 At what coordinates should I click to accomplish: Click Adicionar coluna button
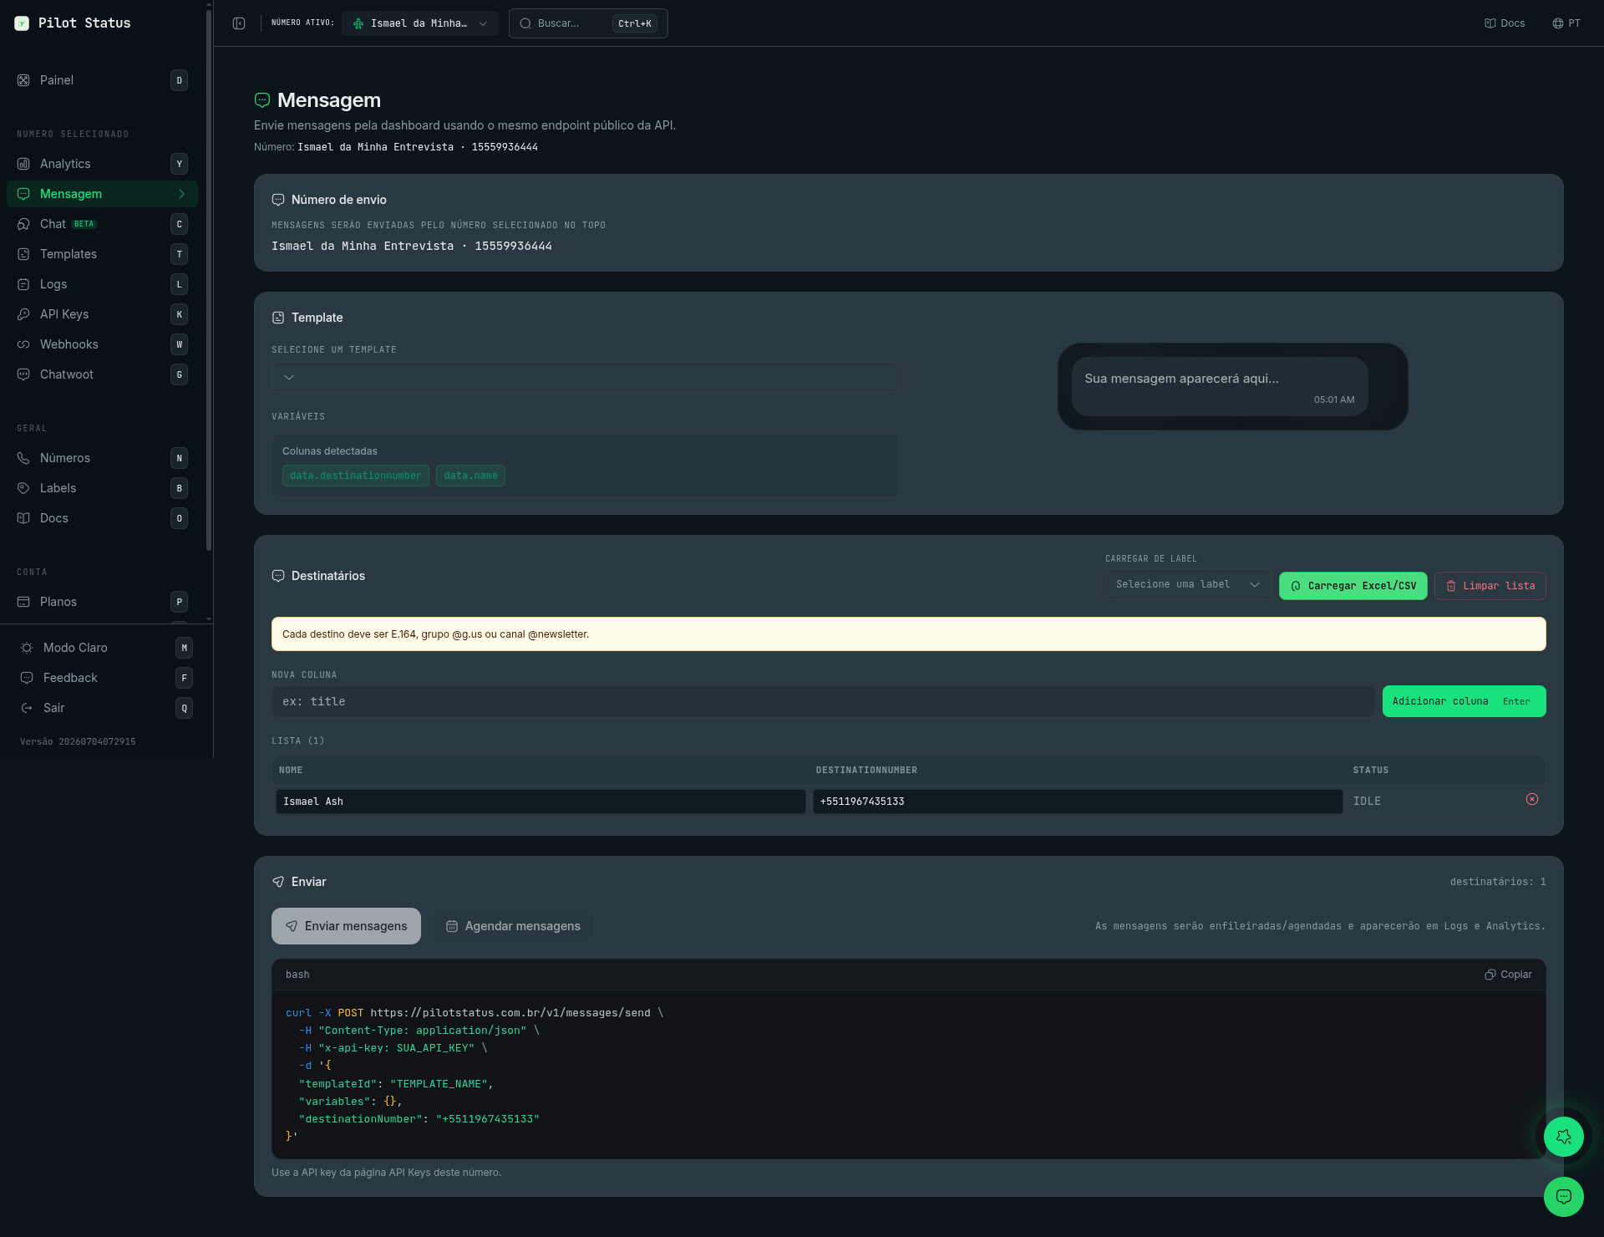pos(1464,701)
